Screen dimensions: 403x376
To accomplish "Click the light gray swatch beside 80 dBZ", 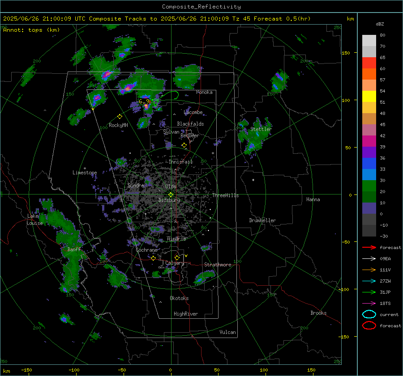I will click(369, 40).
